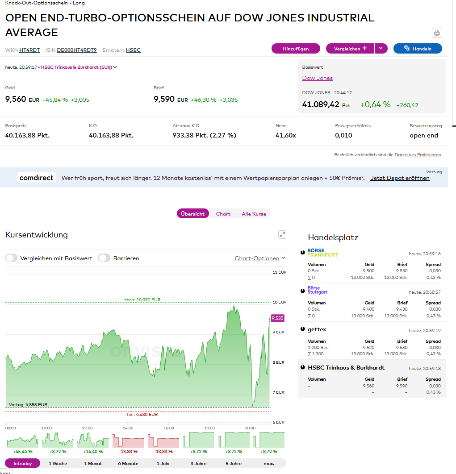The width and height of the screenshot is (456, 474).
Task: Click the Börse Stuttgart clock icon
Action: (302, 291)
